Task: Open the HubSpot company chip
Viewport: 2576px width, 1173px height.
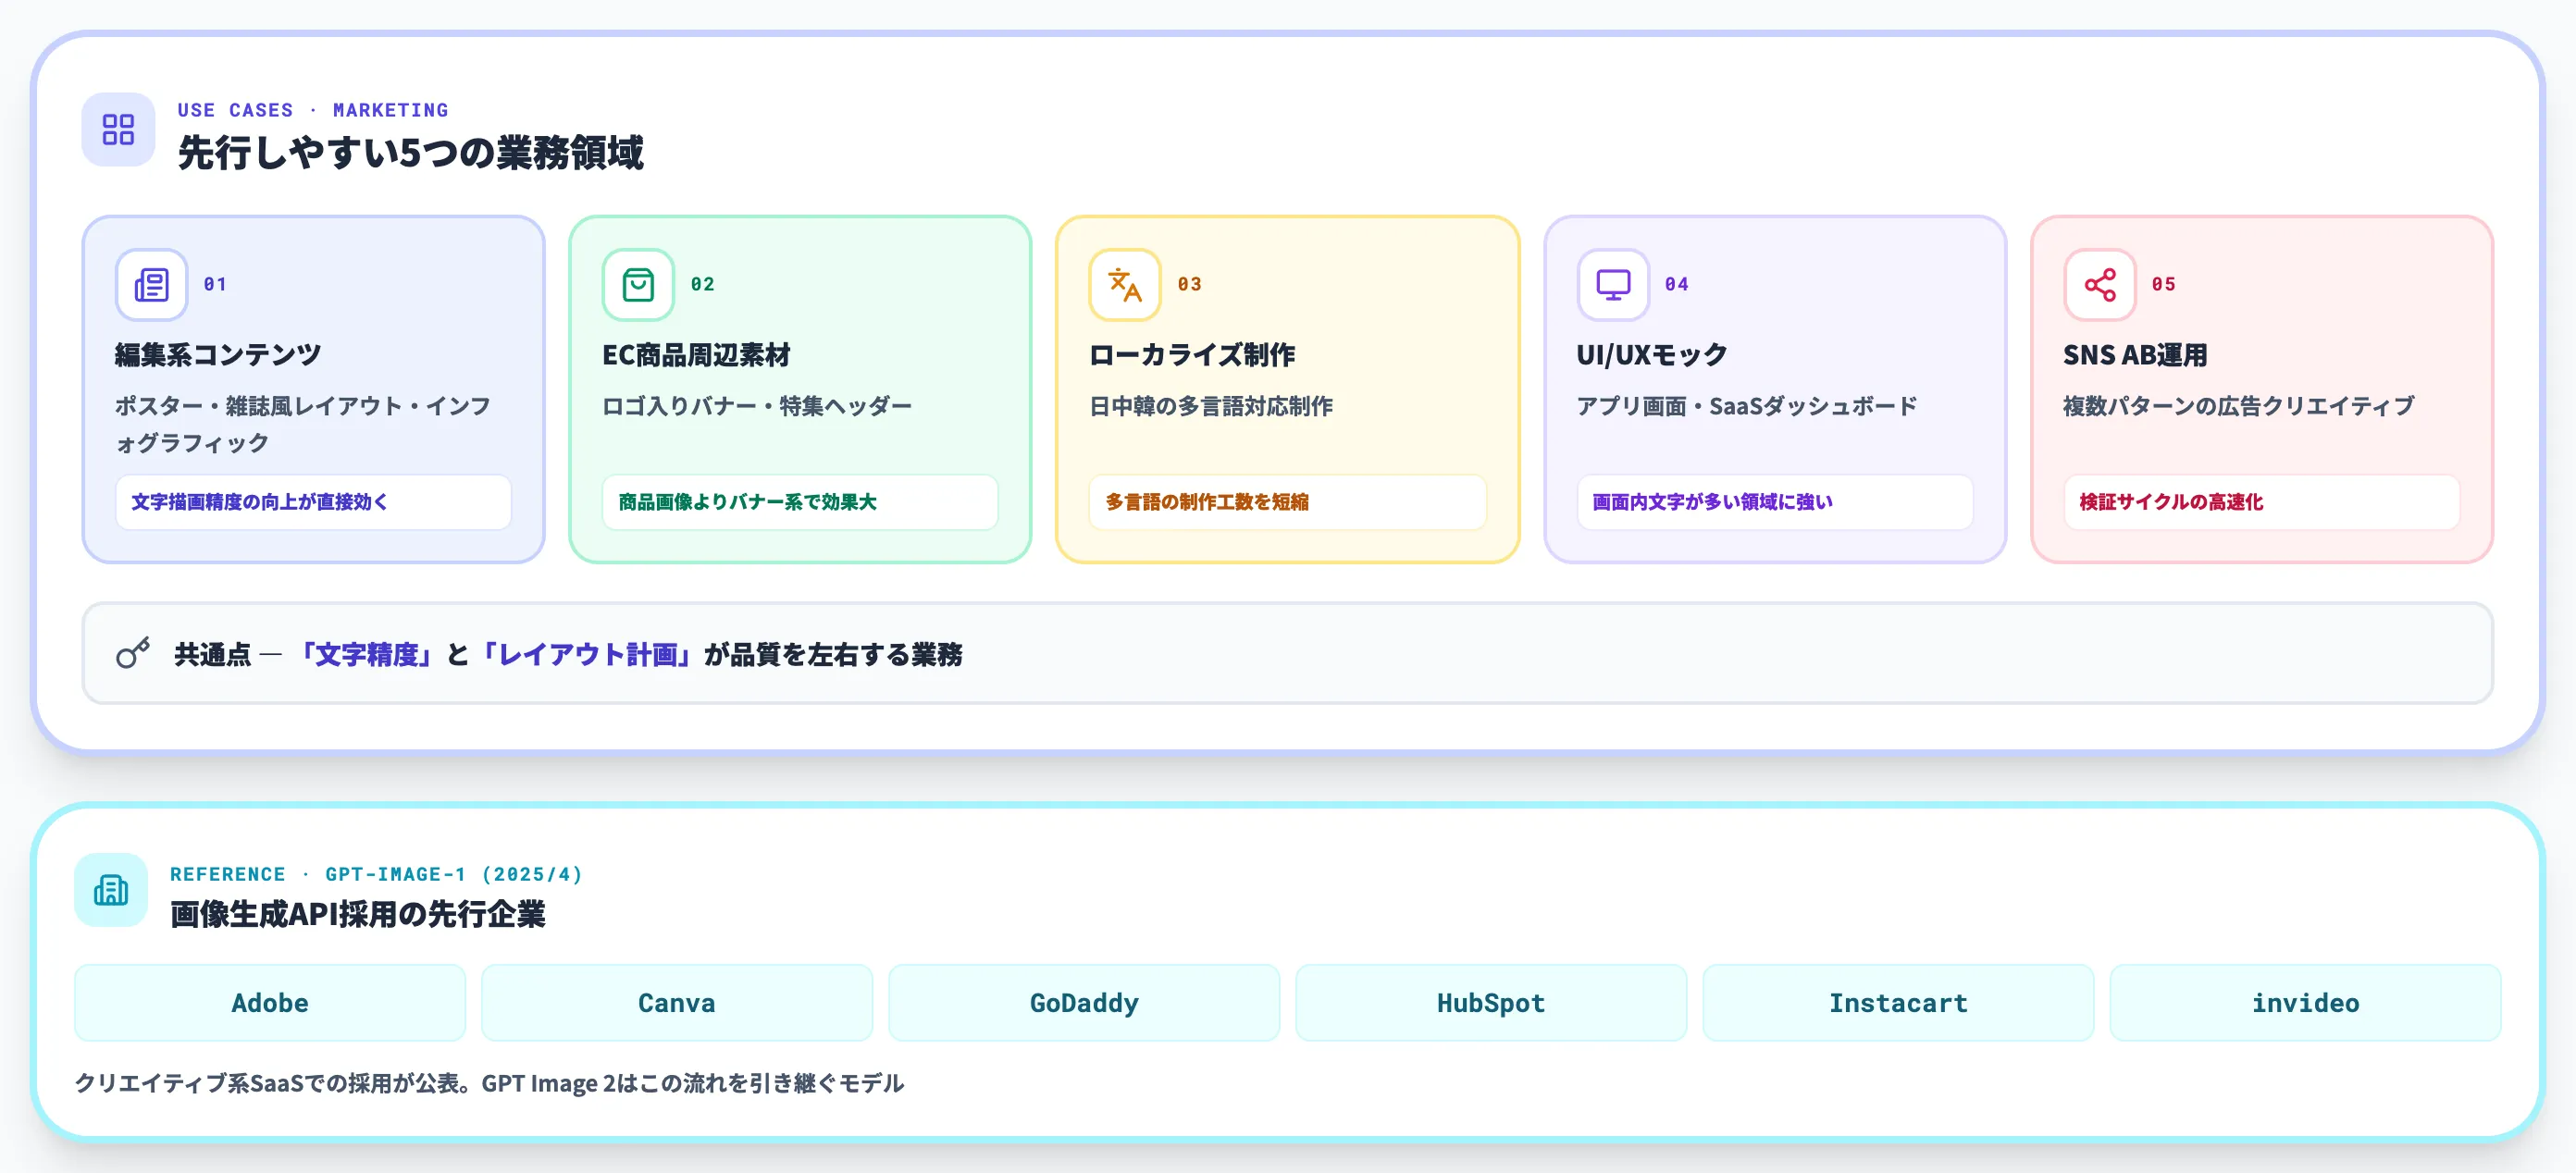Action: [1490, 1002]
